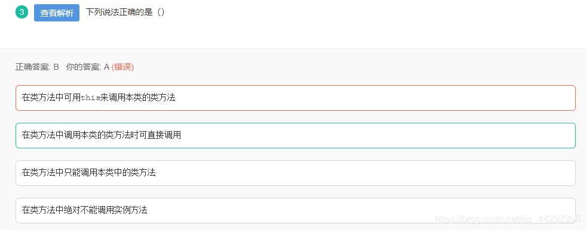Open the blog.csdn.net watermark link
Screen dimensions: 586x230
(x=508, y=219)
